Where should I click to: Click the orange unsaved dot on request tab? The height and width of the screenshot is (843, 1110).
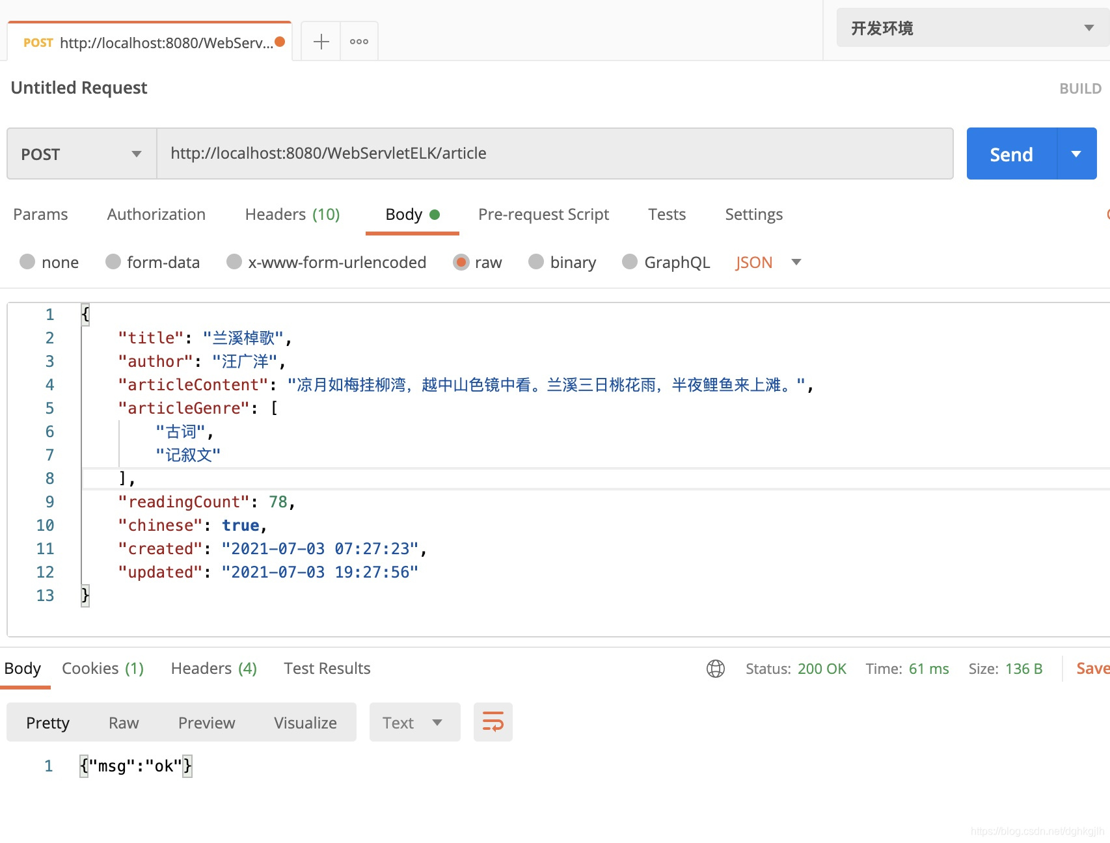click(x=280, y=42)
